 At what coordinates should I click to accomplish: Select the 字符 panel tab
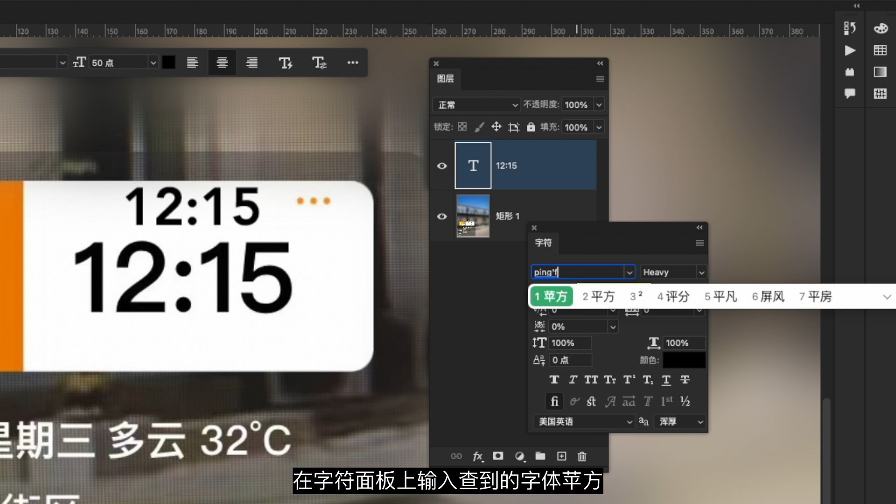pyautogui.click(x=543, y=243)
